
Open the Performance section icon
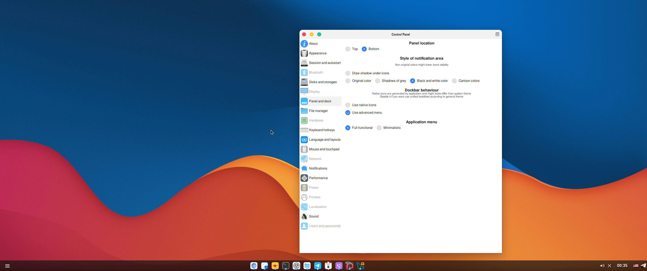pos(304,178)
